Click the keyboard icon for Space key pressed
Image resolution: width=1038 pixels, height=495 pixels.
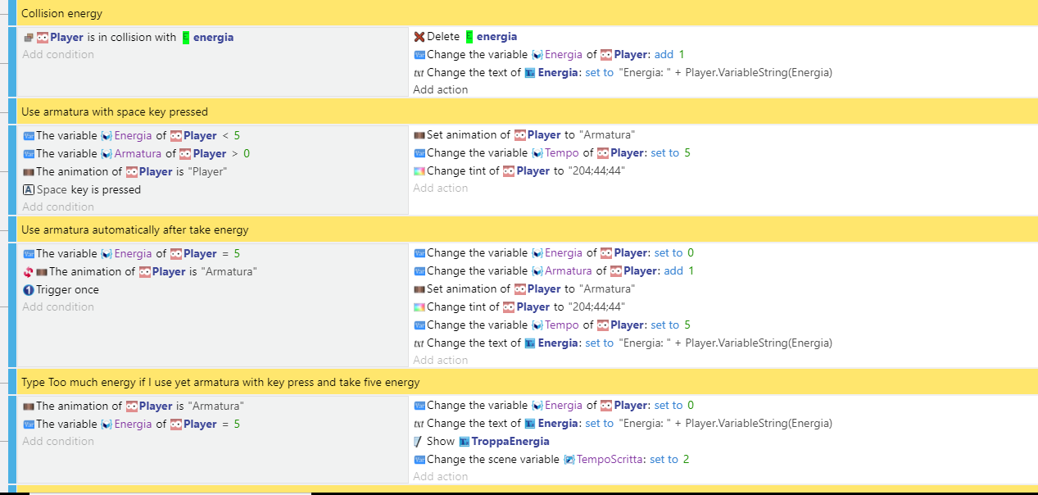coord(29,190)
